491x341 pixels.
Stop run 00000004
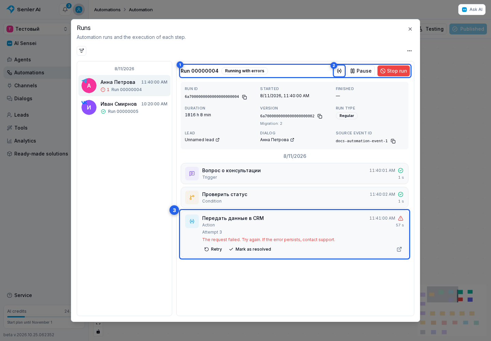[393, 71]
